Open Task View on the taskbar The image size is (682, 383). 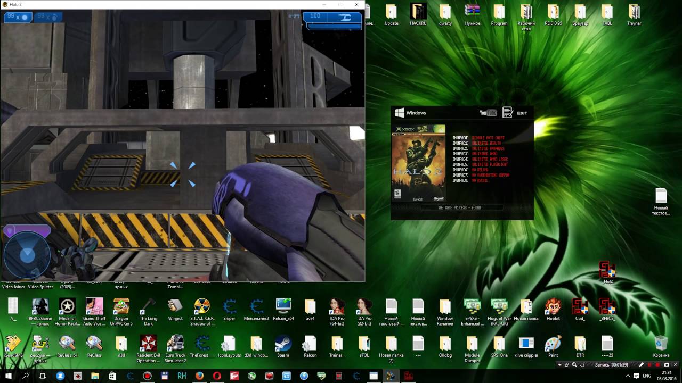[x=43, y=376]
